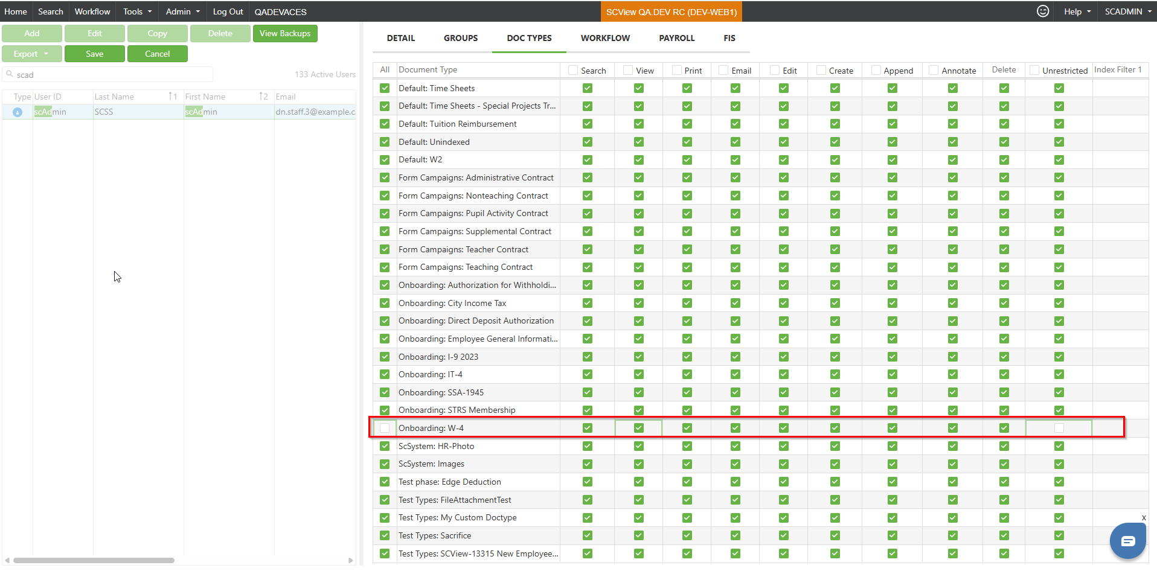Go to Home in the top menu
This screenshot has width=1157, height=571.
[16, 11]
